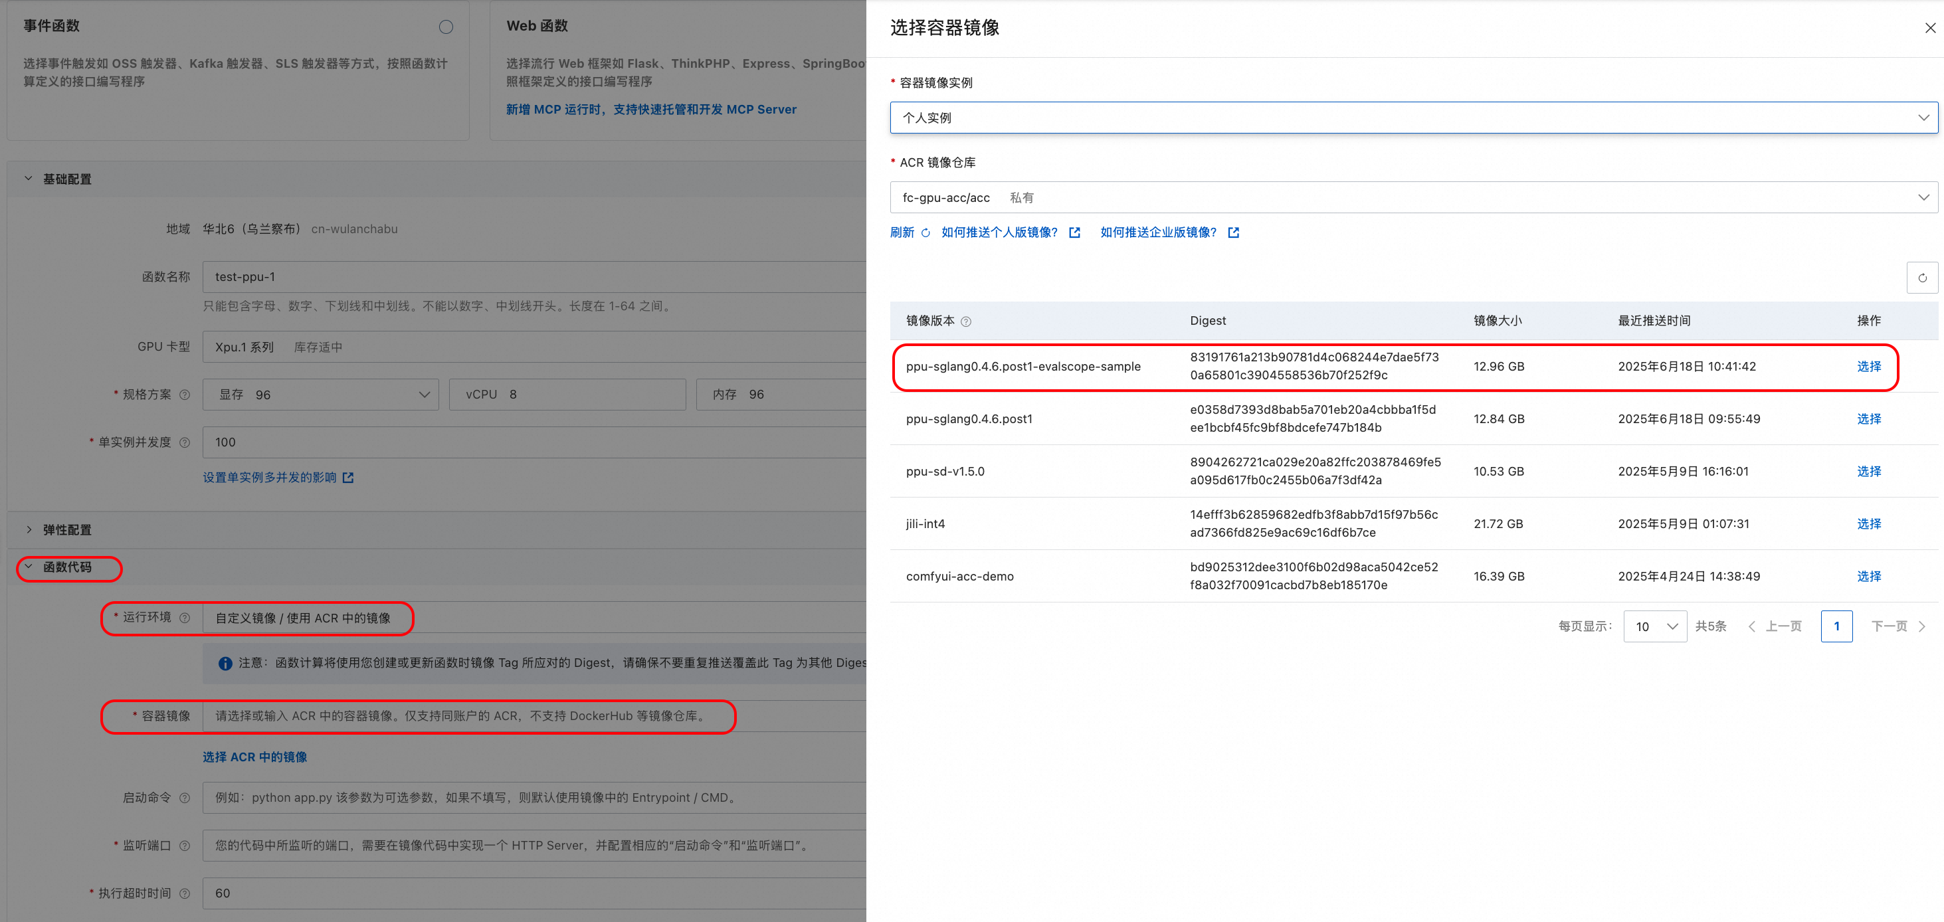Click the external link icon after 如何推送个人版镜像

click(x=1074, y=233)
